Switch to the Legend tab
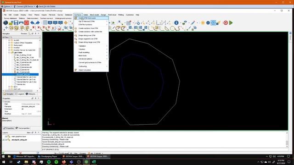 pos(19,94)
